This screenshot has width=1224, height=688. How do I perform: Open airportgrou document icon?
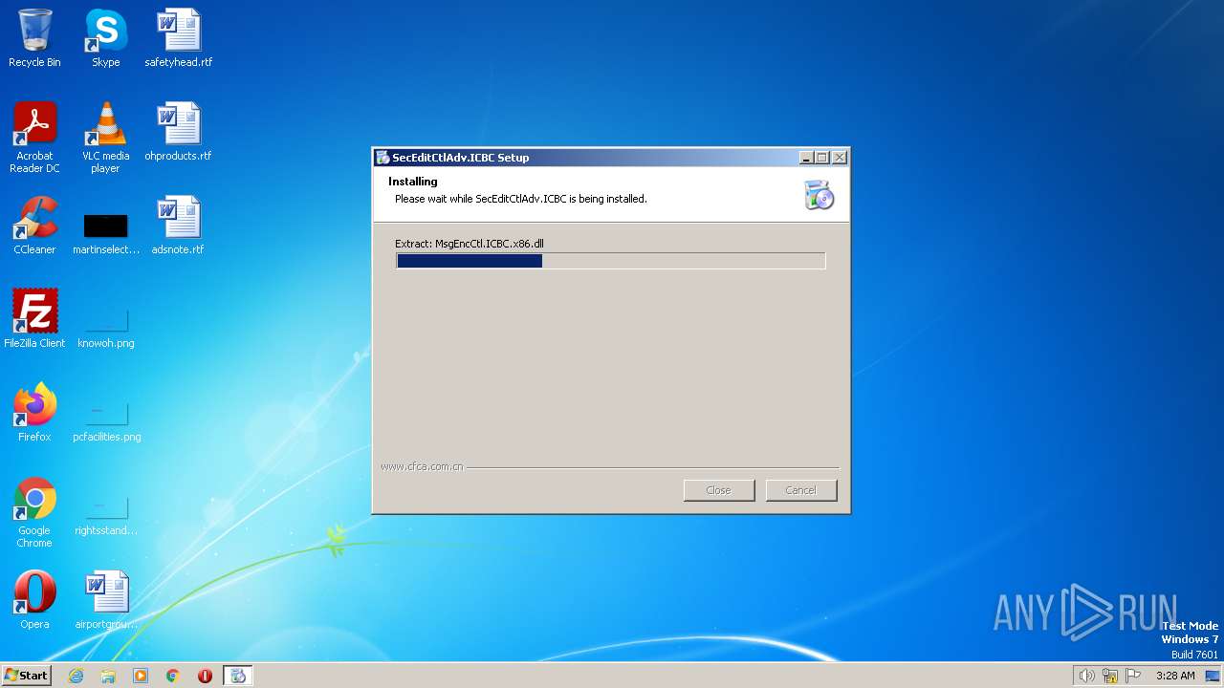(x=105, y=599)
